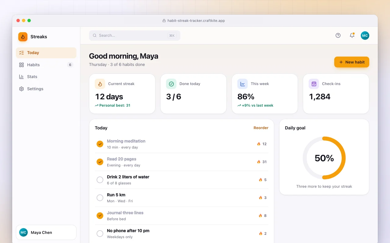Click the search magnifier icon
390x243 pixels.
(x=95, y=36)
